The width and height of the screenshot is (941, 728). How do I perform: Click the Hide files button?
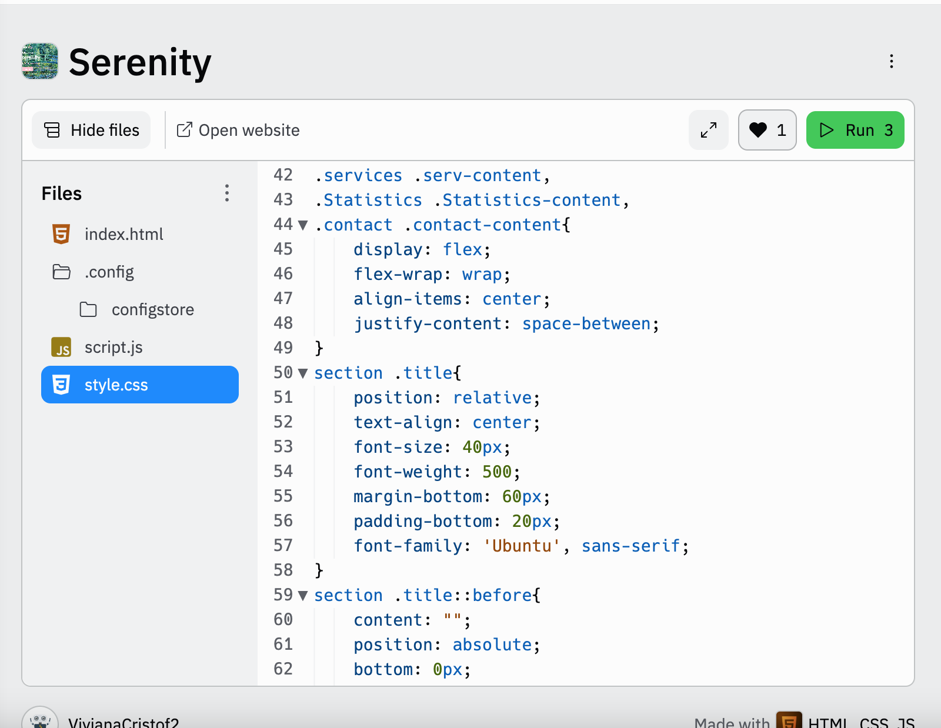91,130
